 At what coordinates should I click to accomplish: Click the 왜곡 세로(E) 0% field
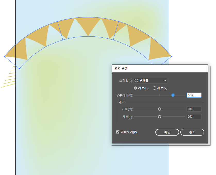194,117
